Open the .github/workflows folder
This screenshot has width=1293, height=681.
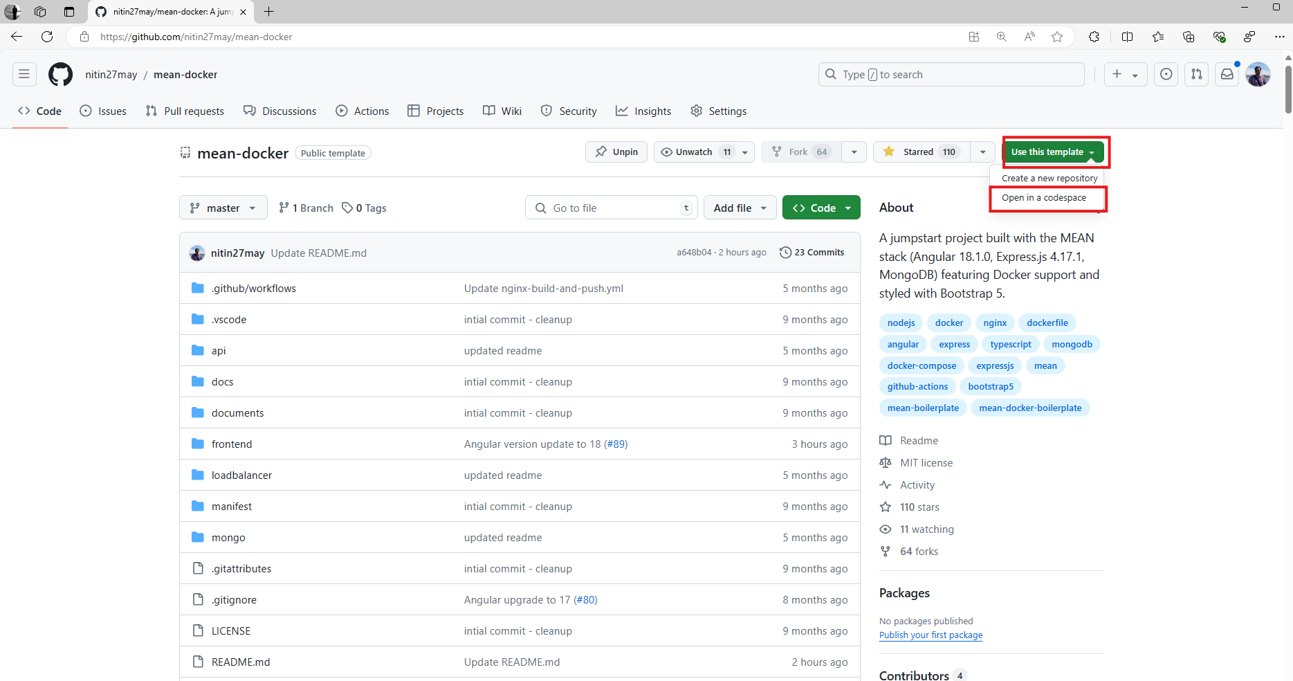click(x=253, y=289)
